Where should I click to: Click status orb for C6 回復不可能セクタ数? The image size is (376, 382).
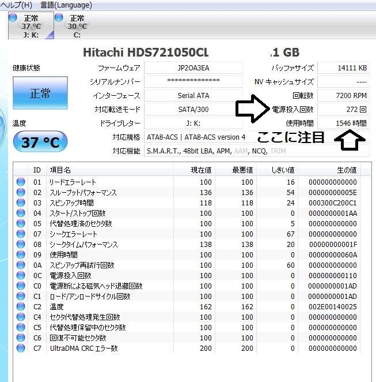point(21,338)
